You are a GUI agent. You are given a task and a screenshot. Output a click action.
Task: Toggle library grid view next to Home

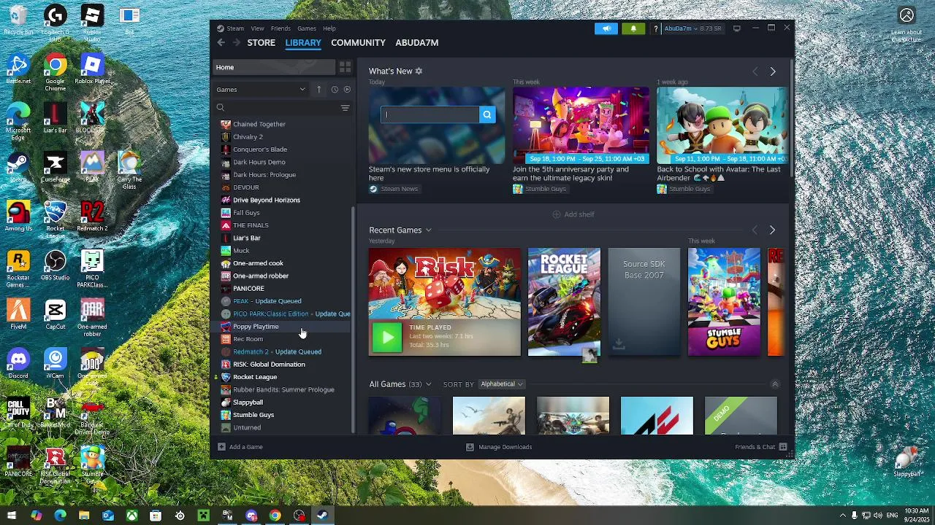pyautogui.click(x=345, y=67)
